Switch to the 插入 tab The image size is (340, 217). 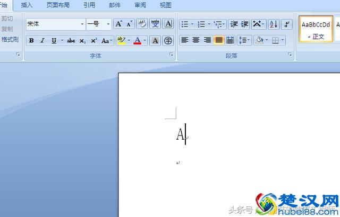(x=27, y=5)
